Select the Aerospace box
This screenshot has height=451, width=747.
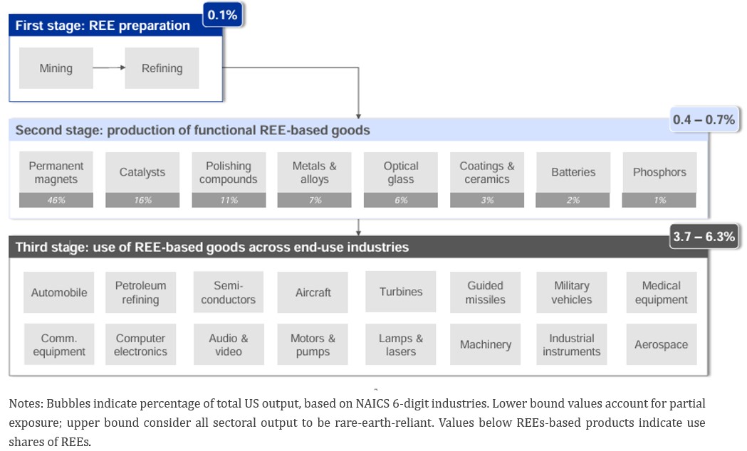pos(662,344)
